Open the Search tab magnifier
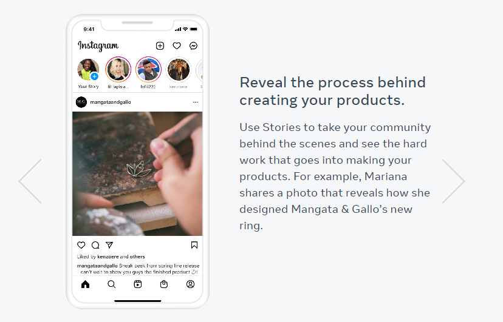This screenshot has width=503, height=322. click(111, 284)
